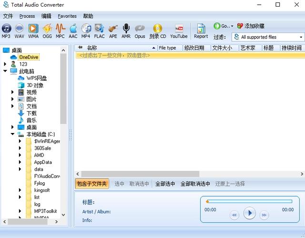
Task: Play audio with the play button
Action: pyautogui.click(x=249, y=213)
